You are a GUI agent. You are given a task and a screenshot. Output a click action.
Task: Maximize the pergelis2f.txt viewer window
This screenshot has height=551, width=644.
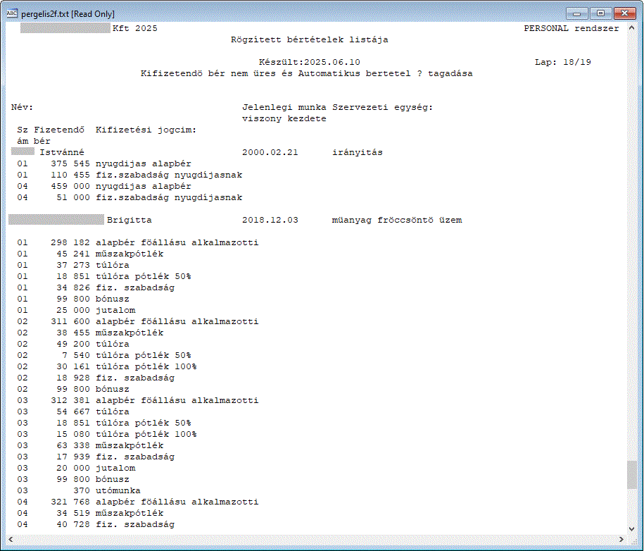point(600,13)
